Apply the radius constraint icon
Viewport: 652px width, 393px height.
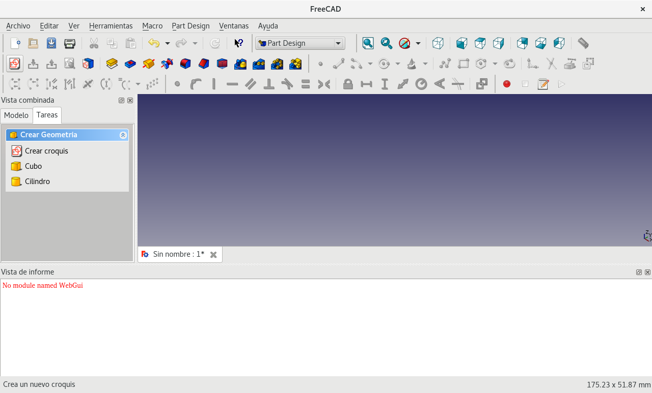[421, 84]
